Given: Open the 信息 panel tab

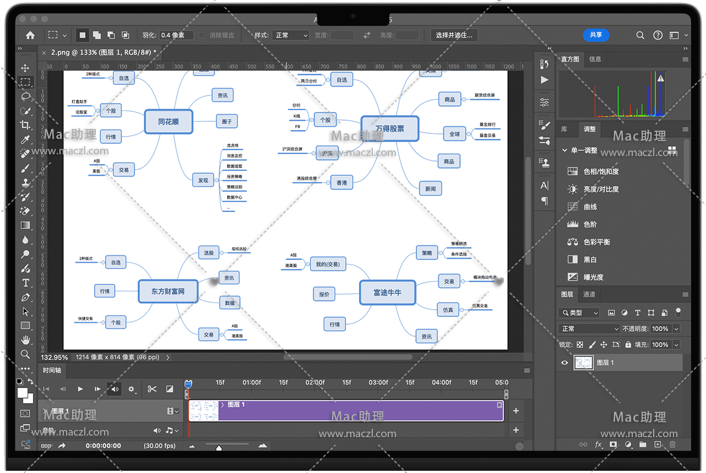Looking at the screenshot, I should click(x=595, y=59).
